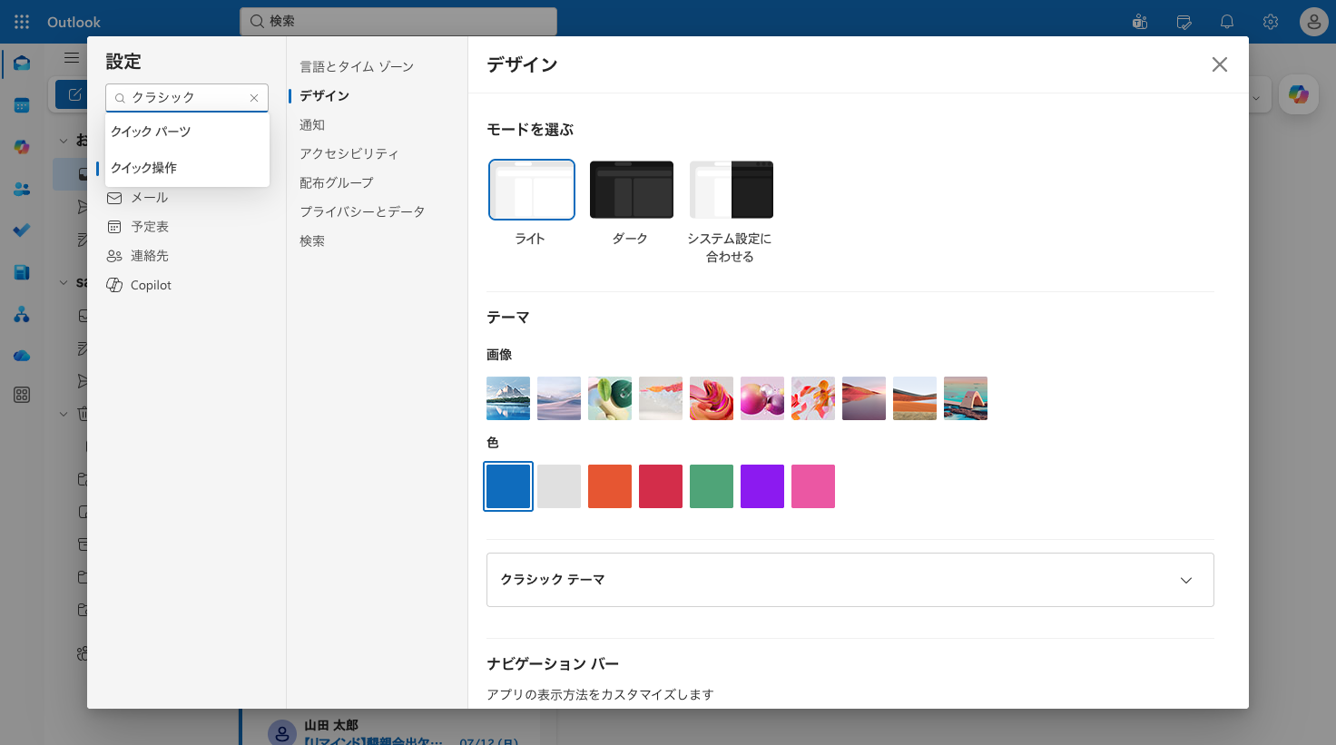The width and height of the screenshot is (1336, 745).
Task: Open the settings gear icon in header
Action: 1271,22
